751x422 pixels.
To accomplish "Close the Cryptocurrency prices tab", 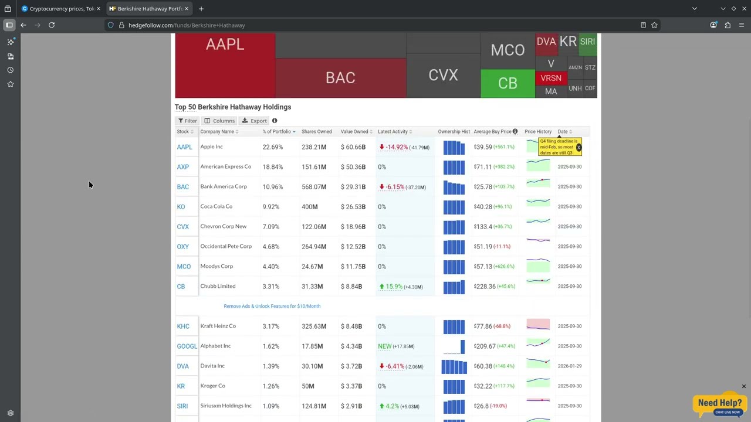I will click(99, 9).
